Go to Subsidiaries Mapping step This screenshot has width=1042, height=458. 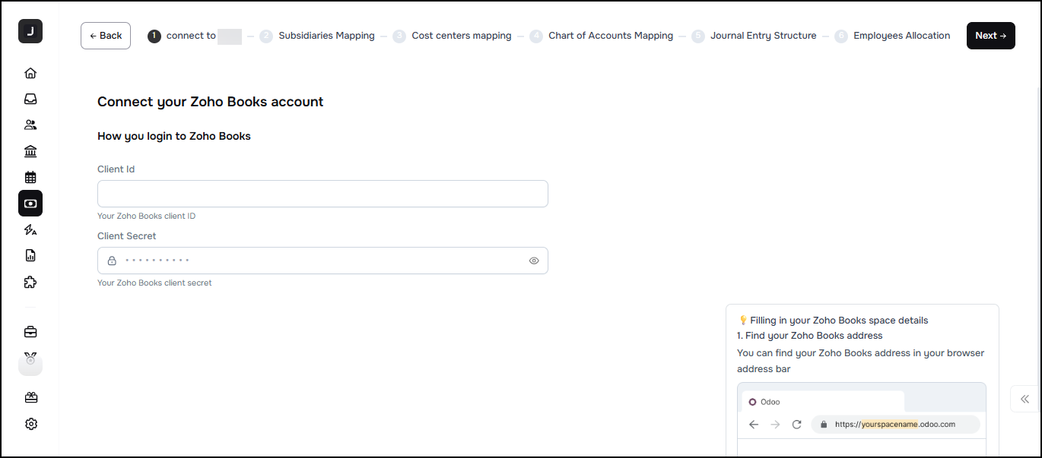(326, 36)
